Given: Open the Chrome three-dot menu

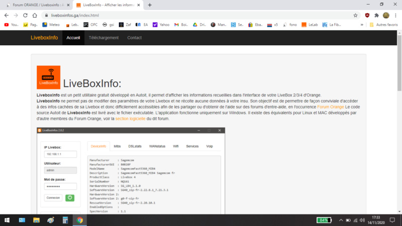Looking at the screenshot, I should click(x=395, y=16).
